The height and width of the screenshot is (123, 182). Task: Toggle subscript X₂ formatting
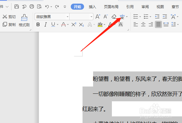pyautogui.click(x=81, y=24)
